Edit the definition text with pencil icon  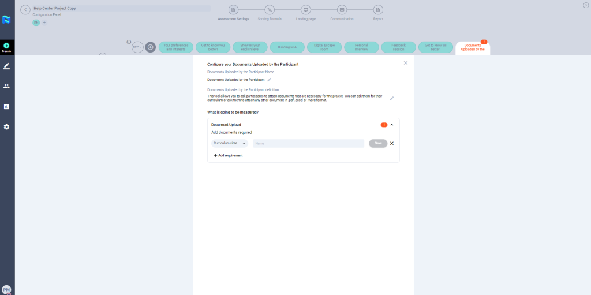click(392, 98)
